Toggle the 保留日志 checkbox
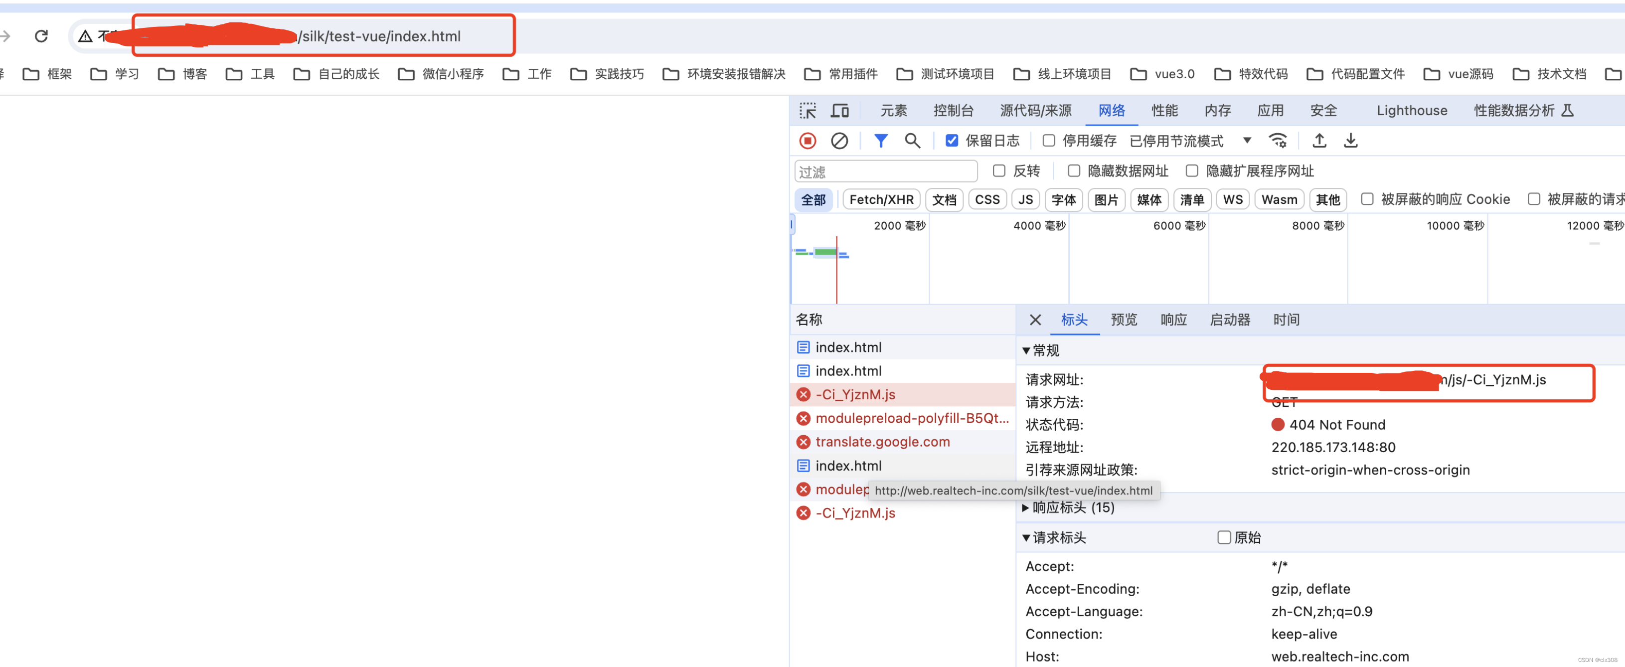This screenshot has width=1625, height=667. click(952, 141)
